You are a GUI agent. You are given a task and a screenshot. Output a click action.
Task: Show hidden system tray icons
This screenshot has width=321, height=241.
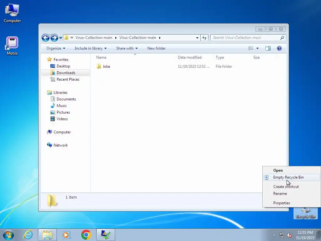coord(274,235)
